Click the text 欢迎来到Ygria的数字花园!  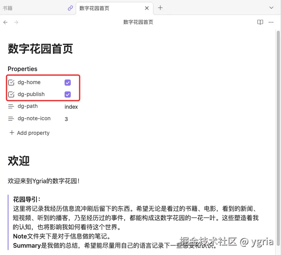tap(43, 181)
